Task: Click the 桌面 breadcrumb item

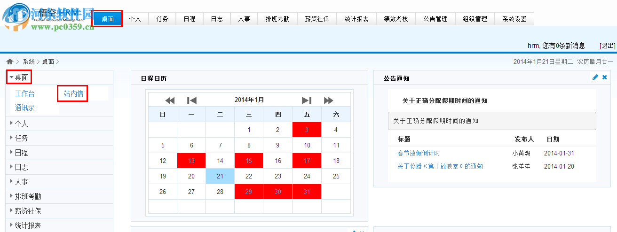Action: coord(48,62)
